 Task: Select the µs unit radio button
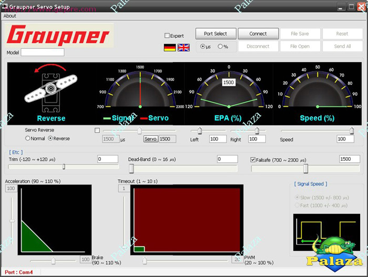pyautogui.click(x=202, y=46)
